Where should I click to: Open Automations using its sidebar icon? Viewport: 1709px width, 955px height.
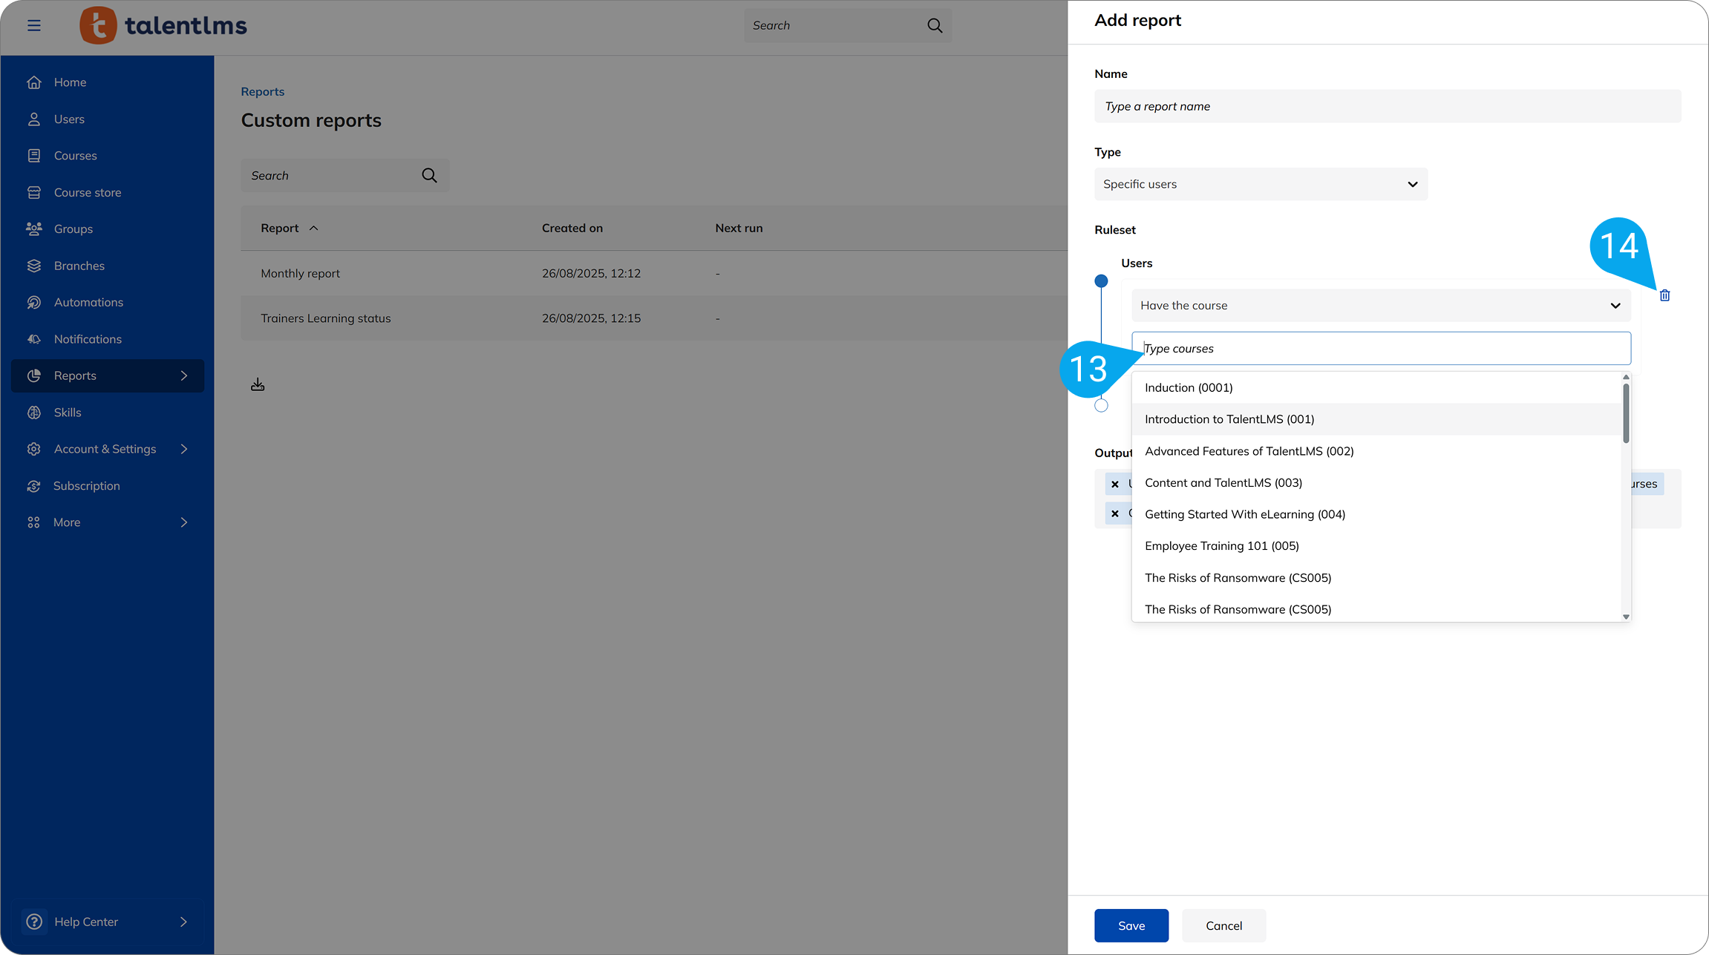tap(34, 302)
